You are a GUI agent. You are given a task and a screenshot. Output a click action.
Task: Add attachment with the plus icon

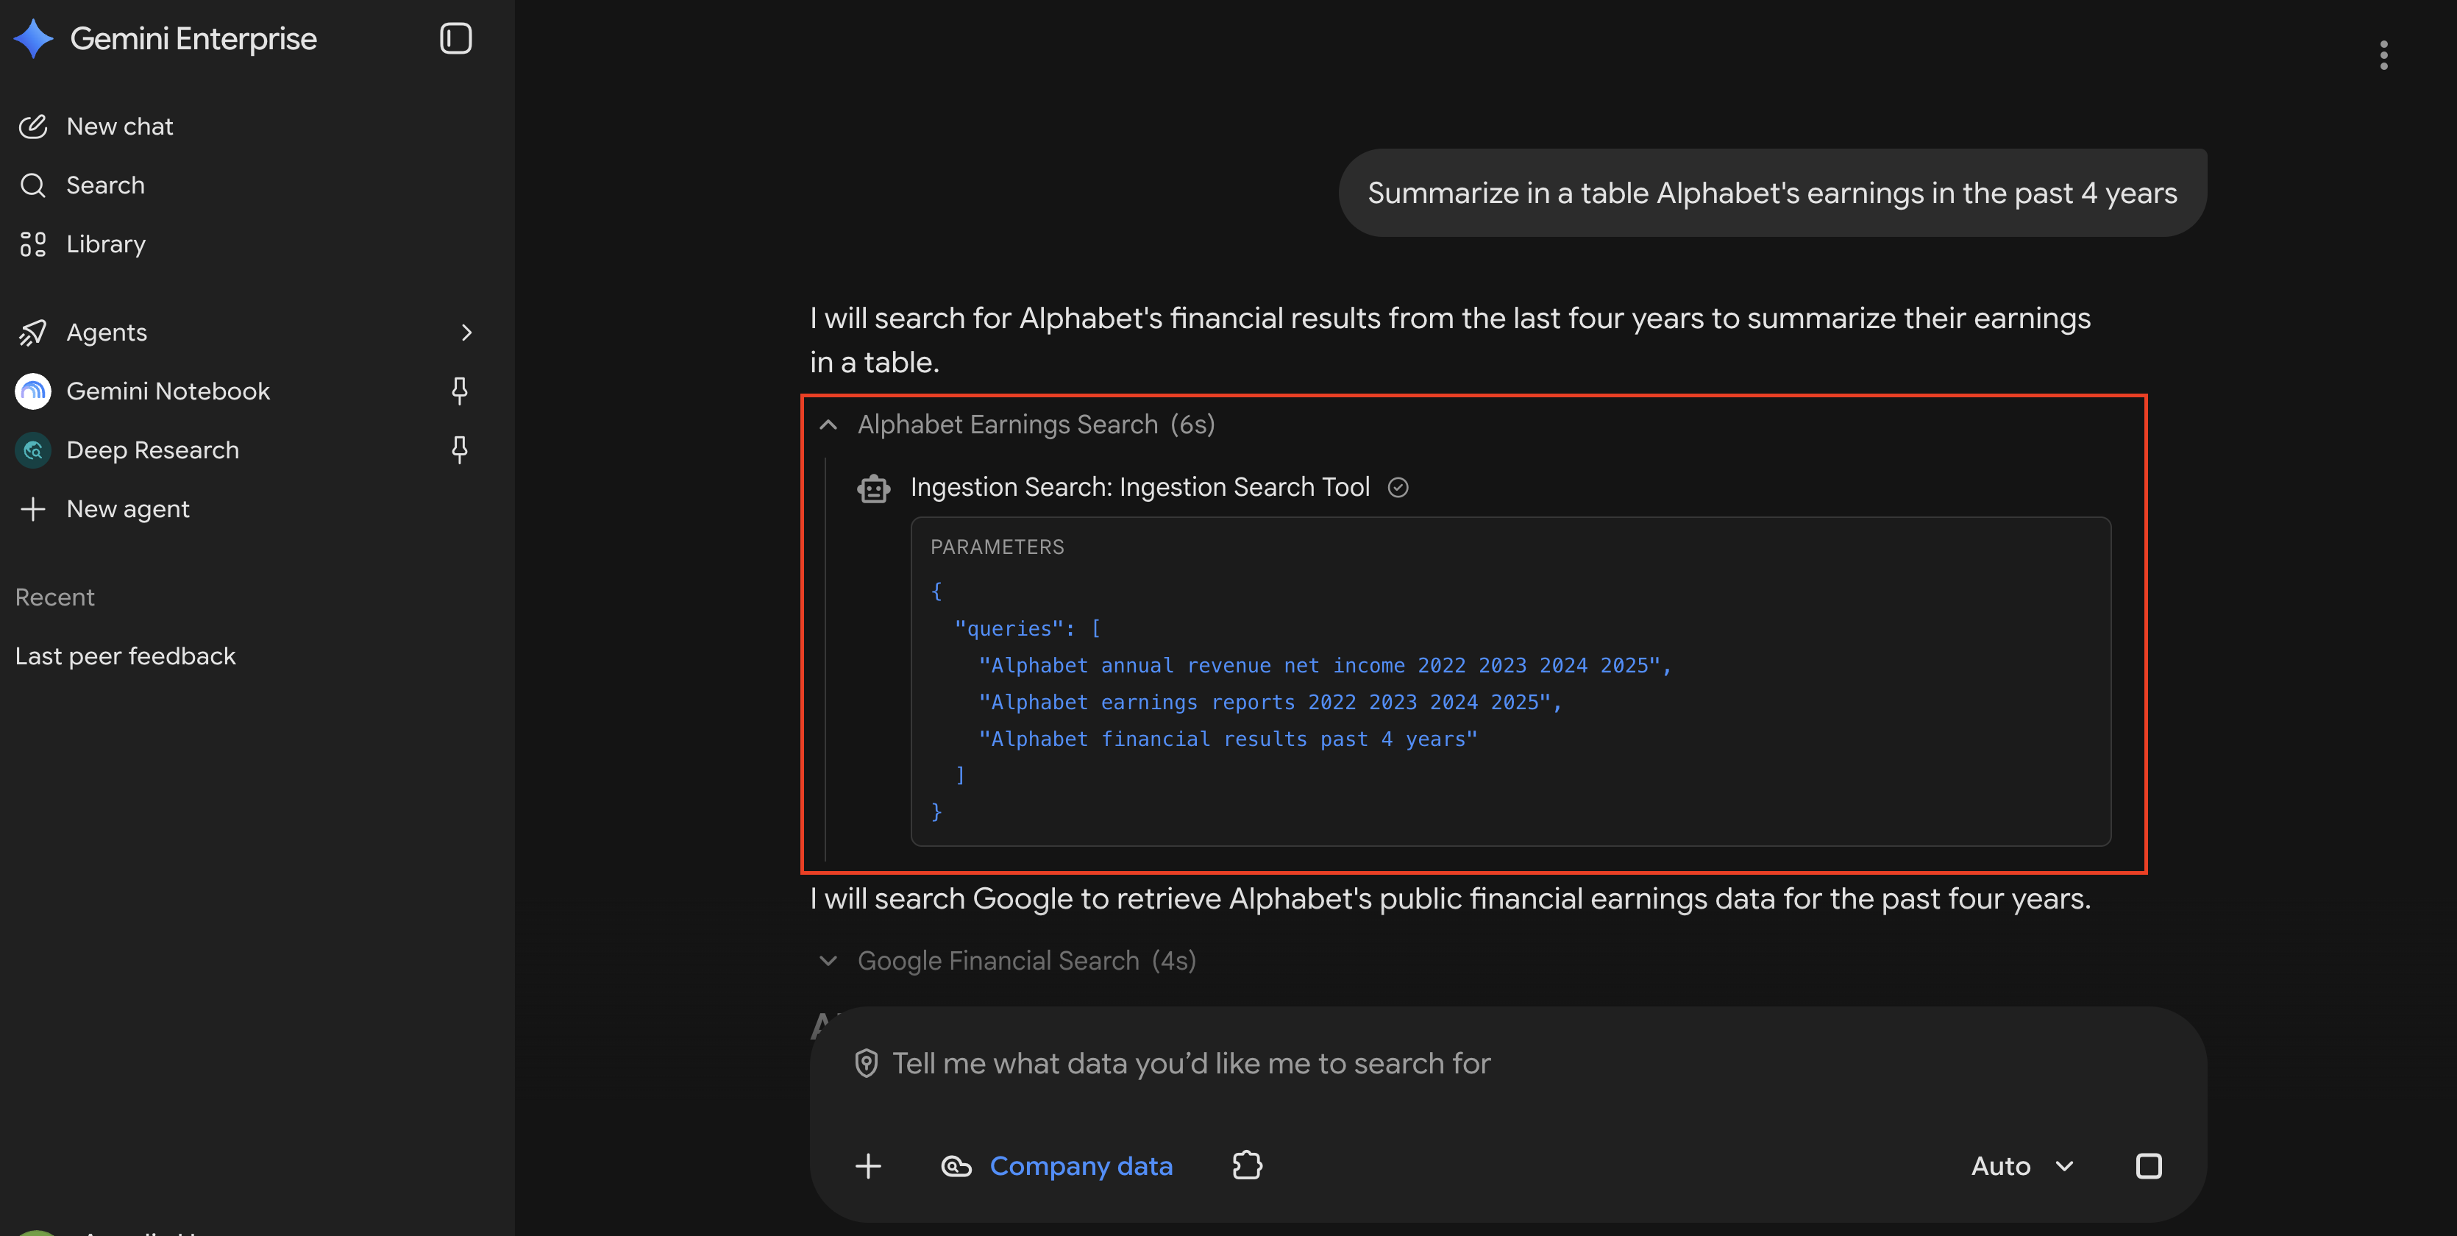click(868, 1166)
